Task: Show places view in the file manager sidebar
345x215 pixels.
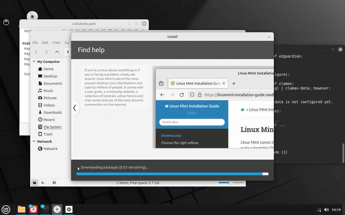Action: pos(34,183)
